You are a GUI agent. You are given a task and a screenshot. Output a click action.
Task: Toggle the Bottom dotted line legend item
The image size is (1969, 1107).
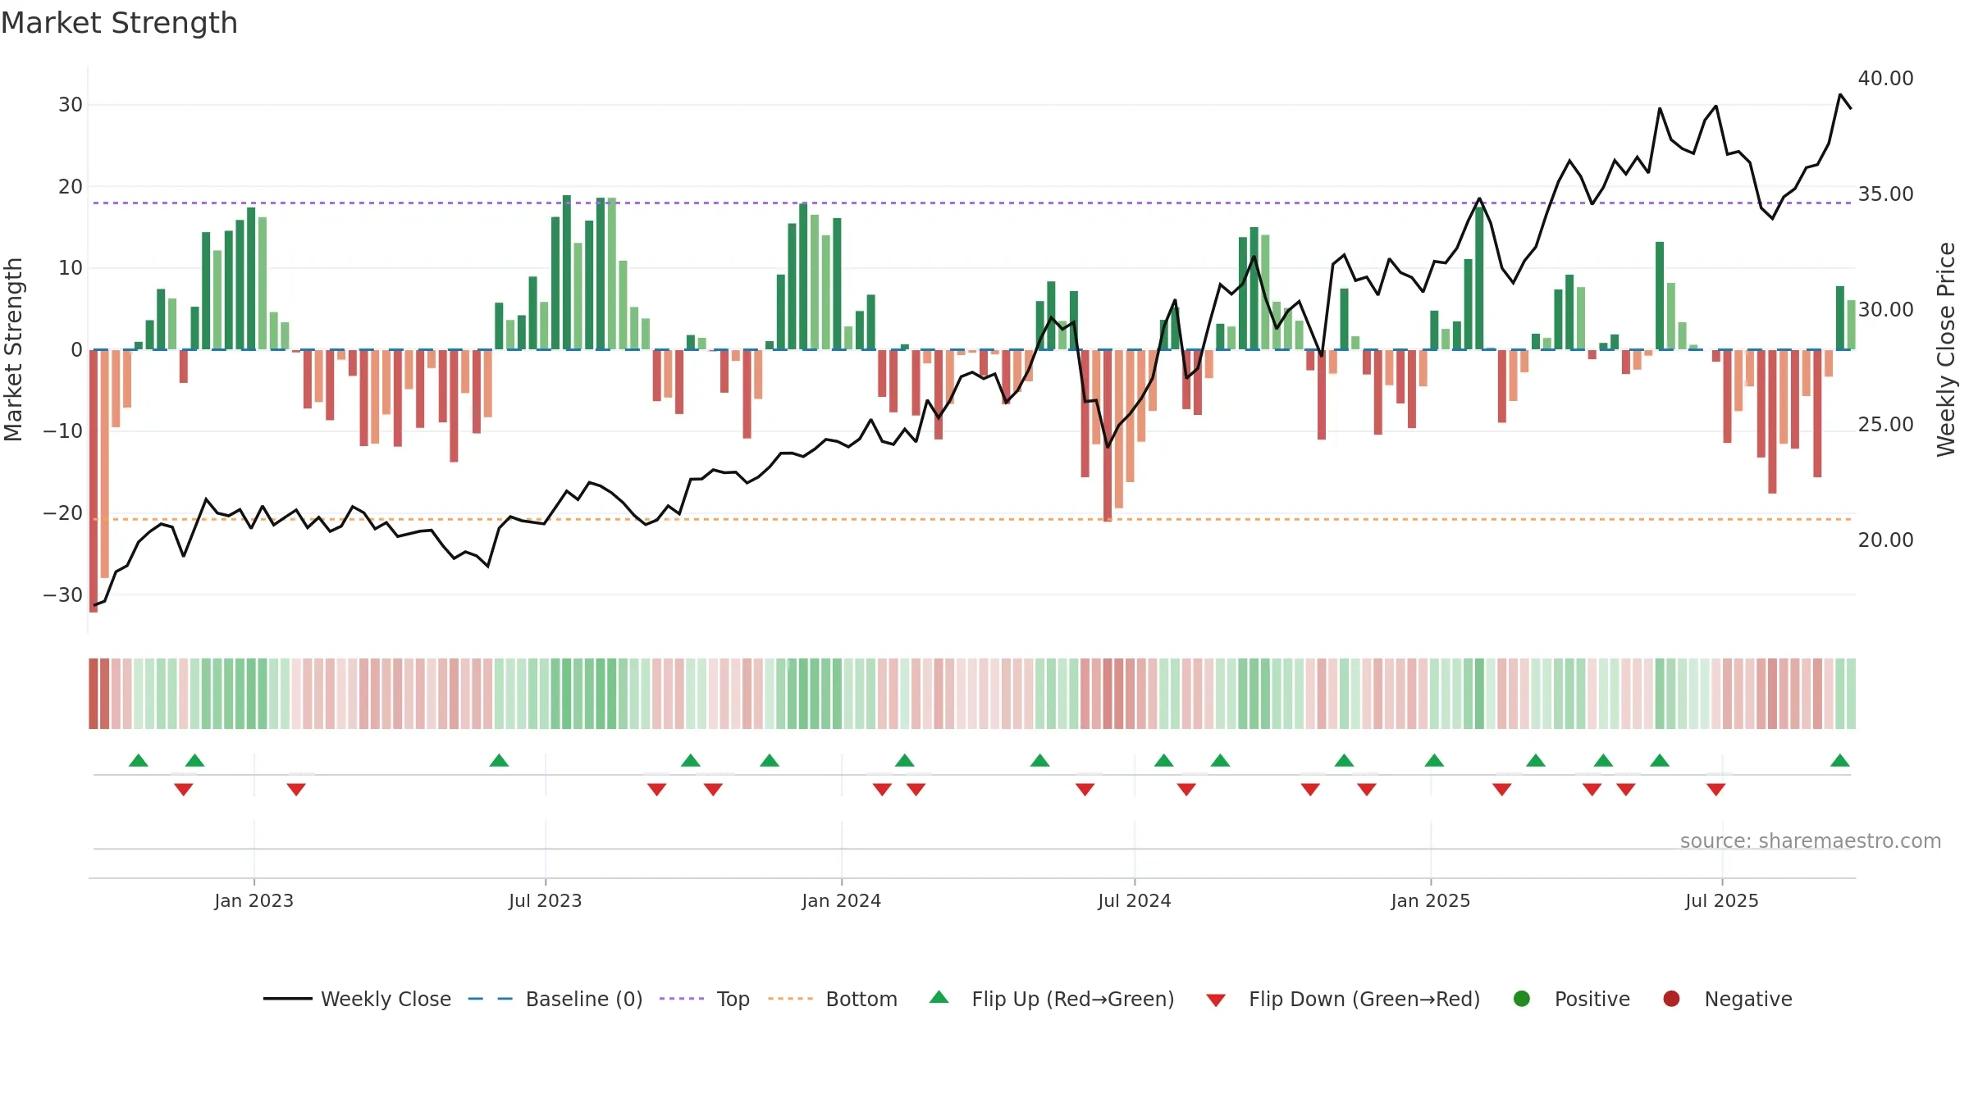point(833,999)
